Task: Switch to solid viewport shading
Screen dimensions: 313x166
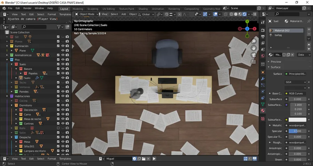Action: point(236,14)
